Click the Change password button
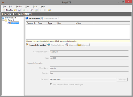Viewport: 133px width, 97px height. [122, 79]
